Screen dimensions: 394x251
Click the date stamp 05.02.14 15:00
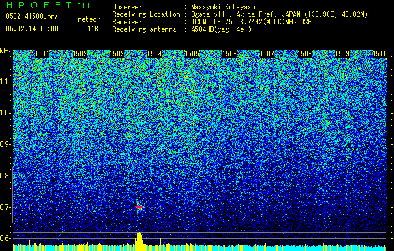[x=32, y=29]
